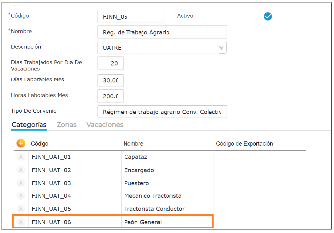
Task: Delete the FINN_UAT_06 Peón General row
Action: 21,222
